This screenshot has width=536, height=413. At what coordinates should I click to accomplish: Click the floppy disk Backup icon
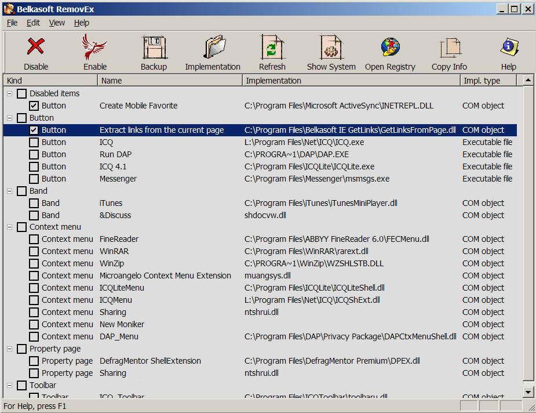coord(154,47)
